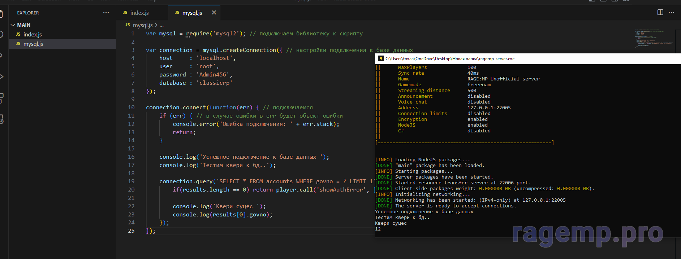Click line number 25 in the gutter

point(131,231)
